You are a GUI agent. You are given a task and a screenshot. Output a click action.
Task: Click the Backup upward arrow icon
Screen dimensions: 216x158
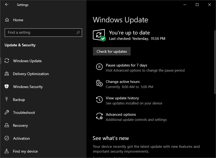tap(7, 99)
